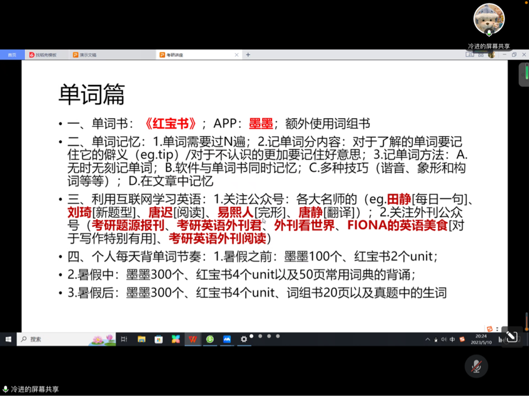This screenshot has width=529, height=396.
Task: Open the 找稻壳模板 tab
Action: pyautogui.click(x=44, y=55)
